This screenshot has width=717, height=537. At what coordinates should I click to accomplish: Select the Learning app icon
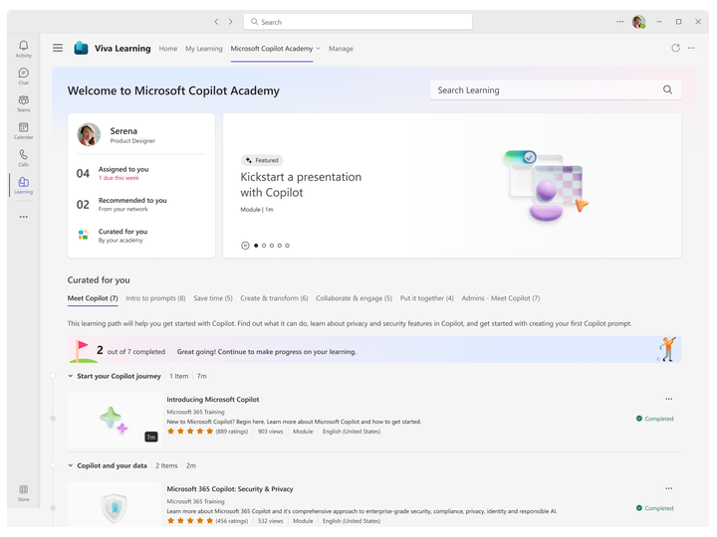[23, 185]
